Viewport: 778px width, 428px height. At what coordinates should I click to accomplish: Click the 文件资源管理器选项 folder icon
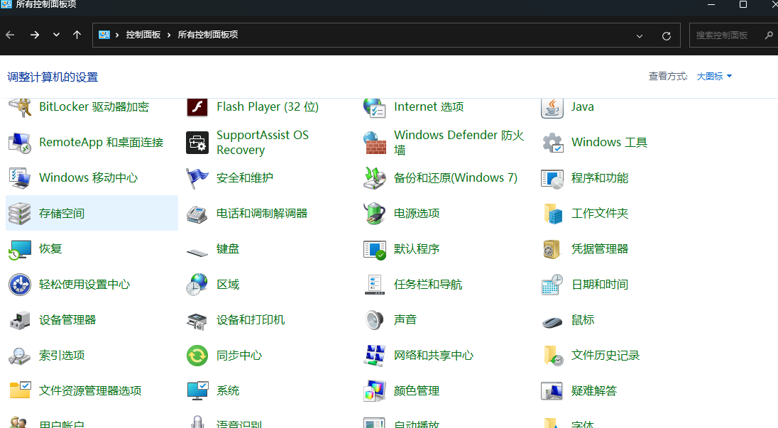(20, 391)
